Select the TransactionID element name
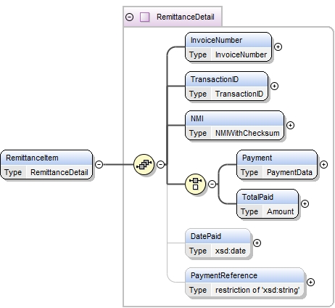335x308 pixels. [x=215, y=79]
